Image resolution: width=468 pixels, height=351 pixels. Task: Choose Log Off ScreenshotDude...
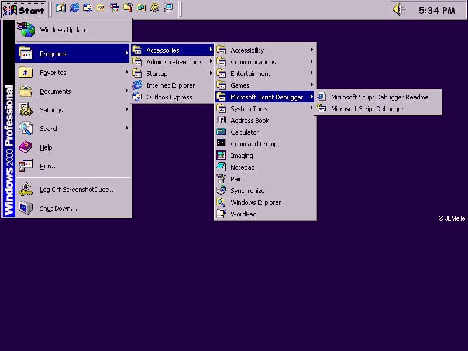pos(74,190)
